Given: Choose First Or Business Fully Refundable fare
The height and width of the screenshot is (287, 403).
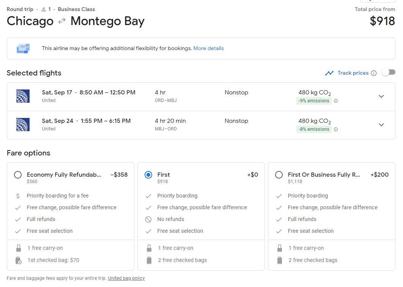Looking at the screenshot, I should pyautogui.click(x=279, y=175).
